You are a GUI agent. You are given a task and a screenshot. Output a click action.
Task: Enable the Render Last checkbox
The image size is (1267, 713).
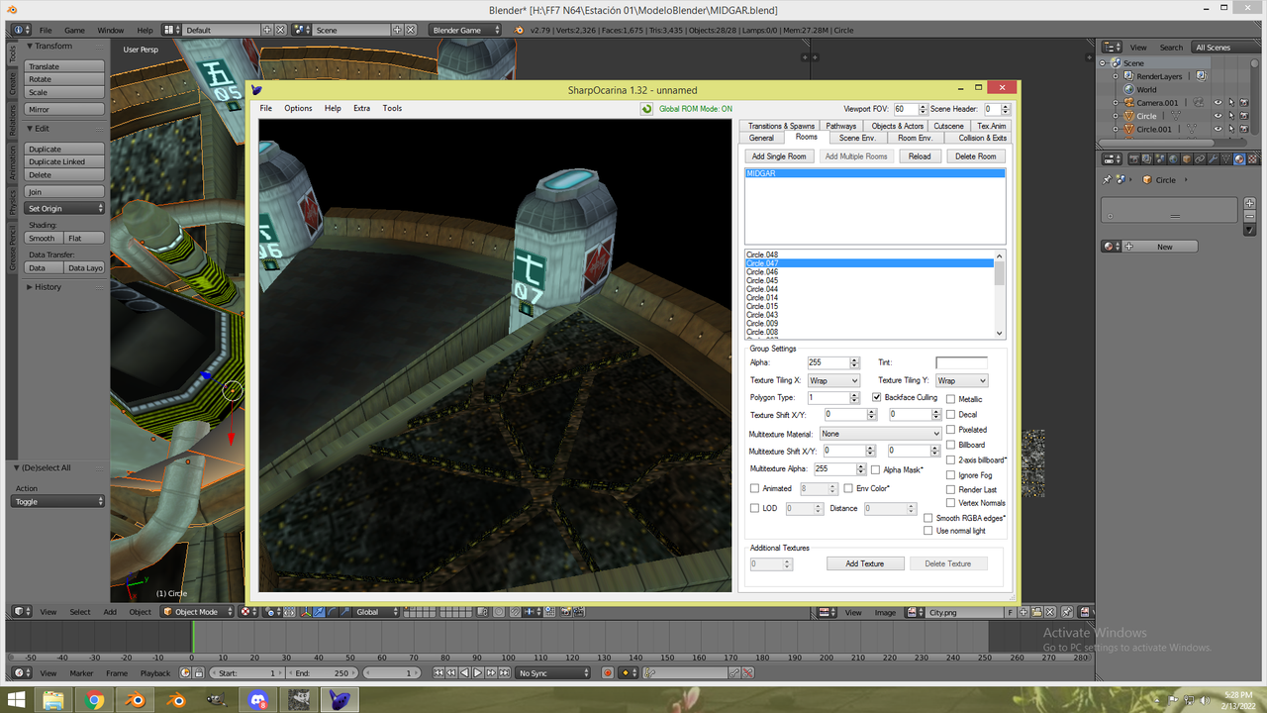(951, 489)
